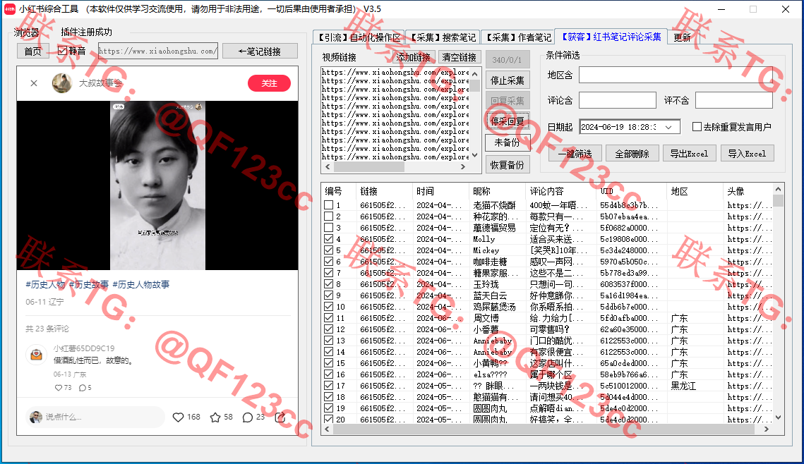Screen dimensions: 804x464
Task: Click the 评不含 filter input
Action: 733,100
